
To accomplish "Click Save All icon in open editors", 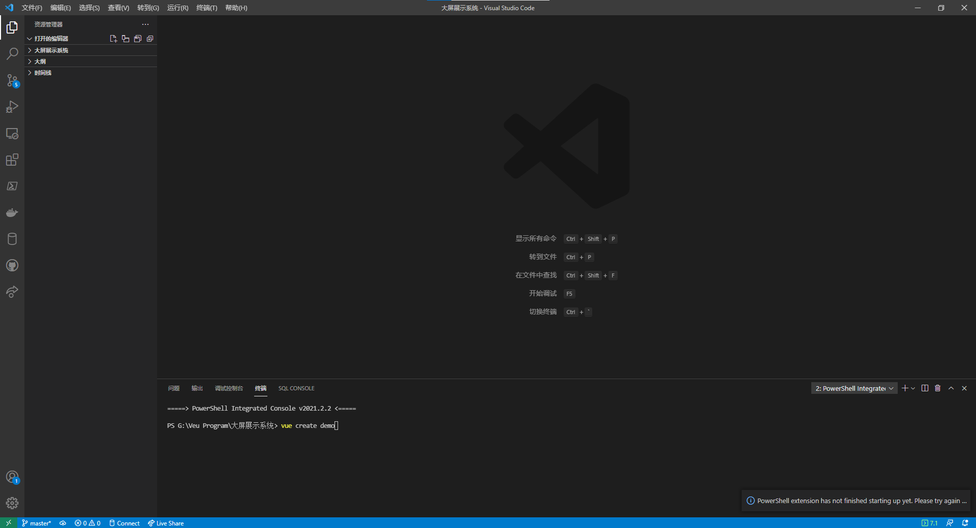I will pos(138,39).
